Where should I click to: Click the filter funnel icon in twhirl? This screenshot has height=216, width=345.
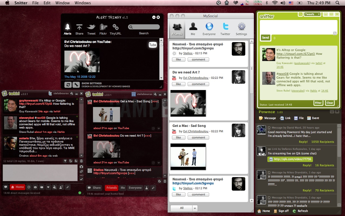coord(65,161)
